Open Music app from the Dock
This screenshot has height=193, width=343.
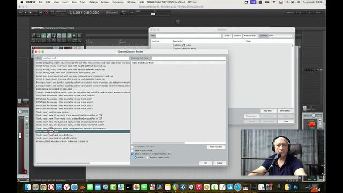[x=199, y=187]
